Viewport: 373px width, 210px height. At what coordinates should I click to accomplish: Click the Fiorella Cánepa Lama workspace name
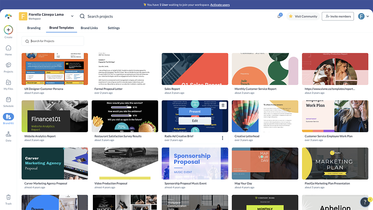pos(46,14)
